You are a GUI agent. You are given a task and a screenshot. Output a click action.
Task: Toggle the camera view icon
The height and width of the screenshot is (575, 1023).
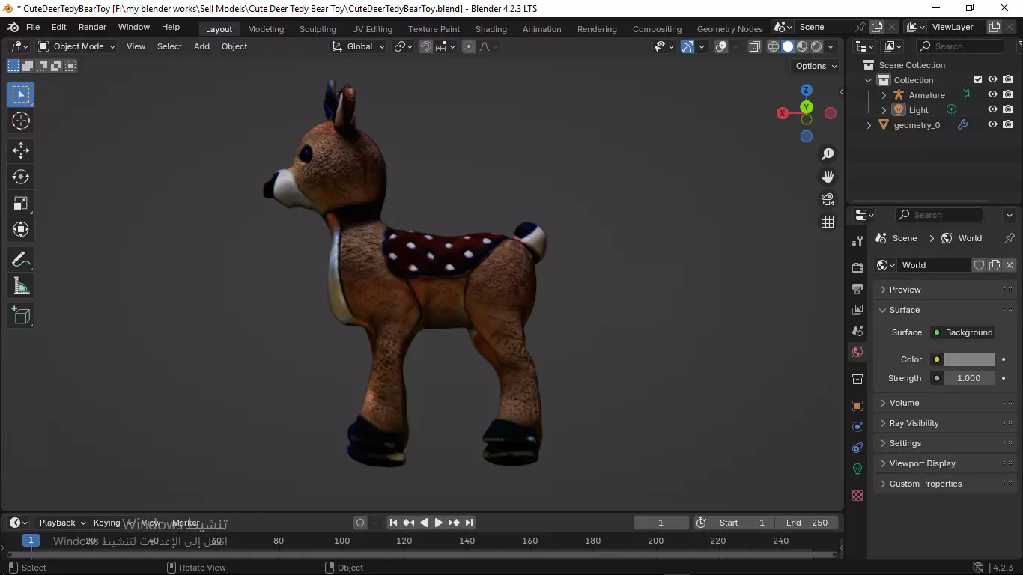click(828, 199)
